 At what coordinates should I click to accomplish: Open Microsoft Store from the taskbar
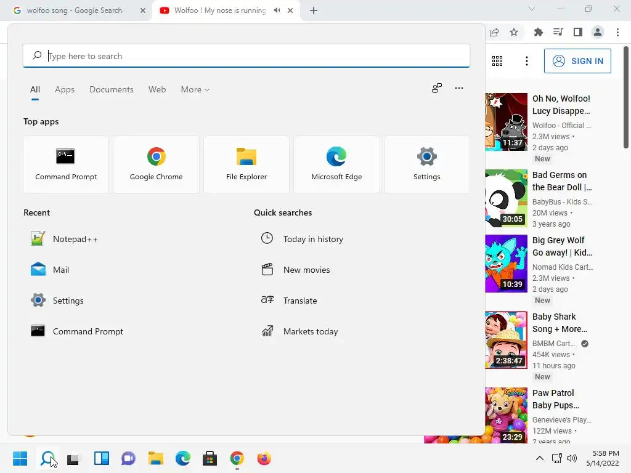tap(210, 458)
